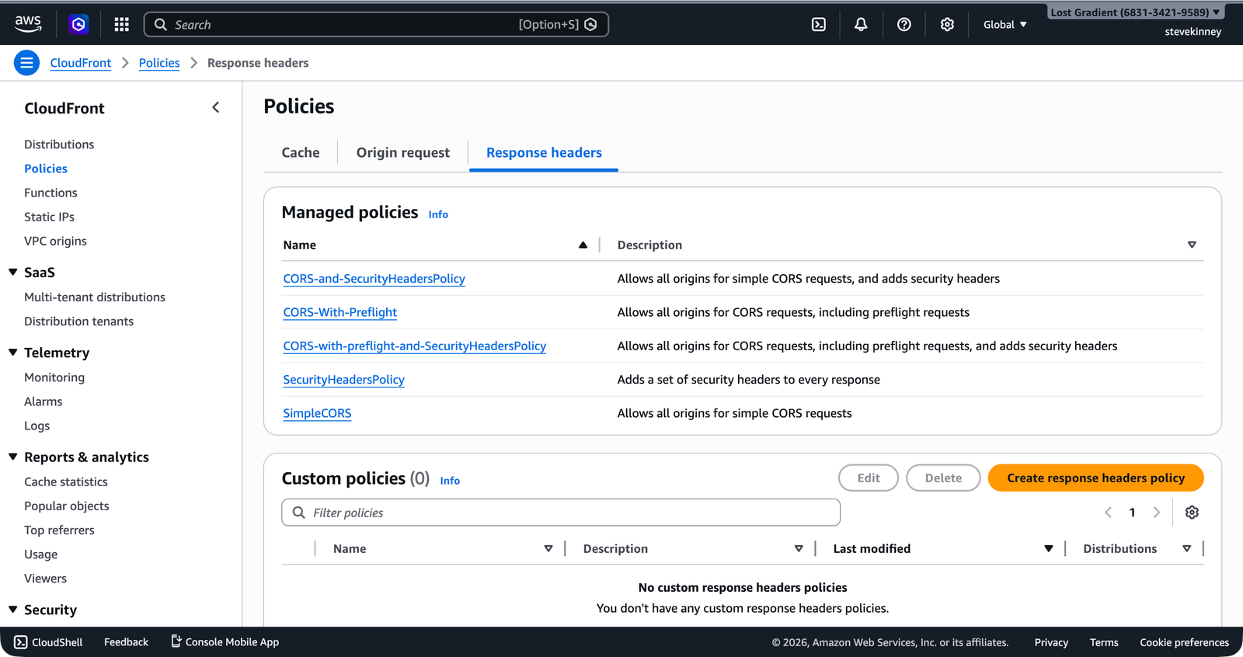This screenshot has width=1243, height=657.
Task: Click Create response headers policy button
Action: (x=1095, y=478)
